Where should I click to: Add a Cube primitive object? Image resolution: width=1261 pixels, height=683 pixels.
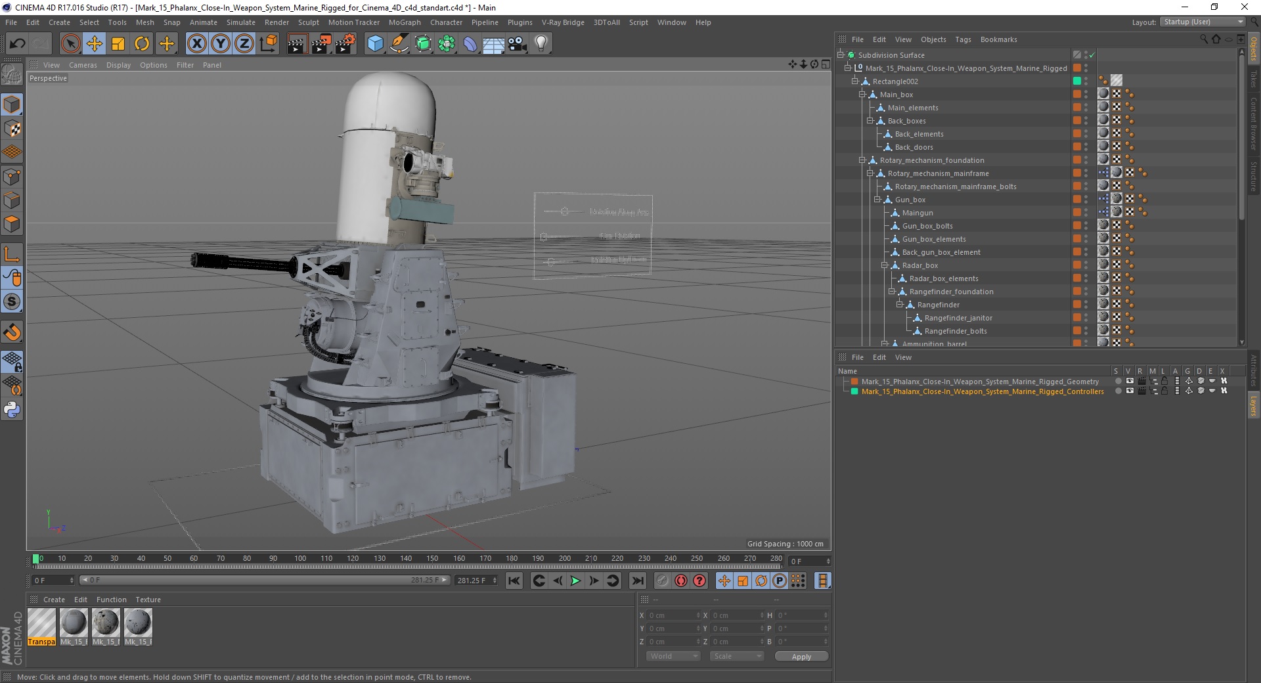375,44
